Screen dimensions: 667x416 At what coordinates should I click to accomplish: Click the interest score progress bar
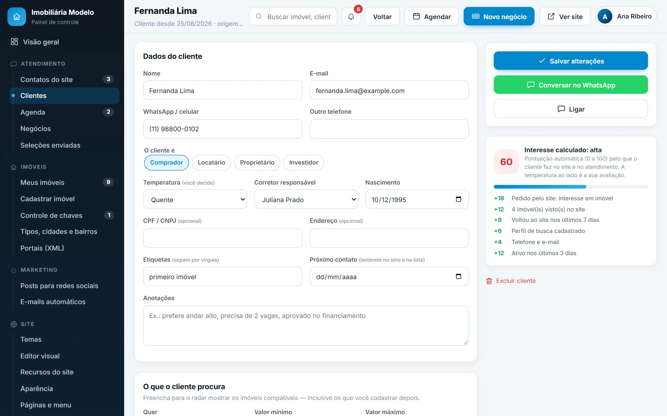(571, 187)
